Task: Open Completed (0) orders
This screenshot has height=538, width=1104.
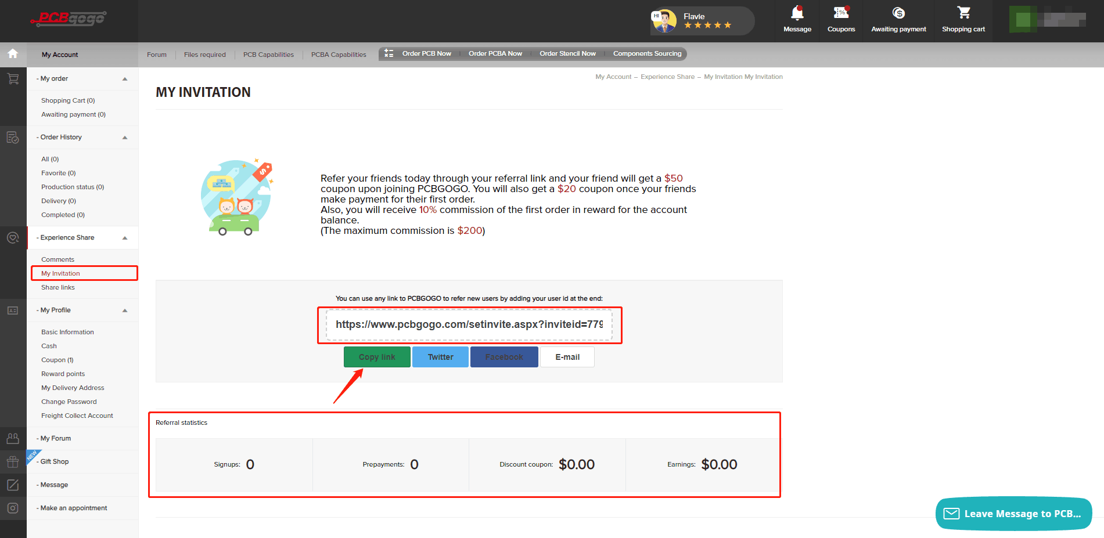Action: [x=63, y=215]
